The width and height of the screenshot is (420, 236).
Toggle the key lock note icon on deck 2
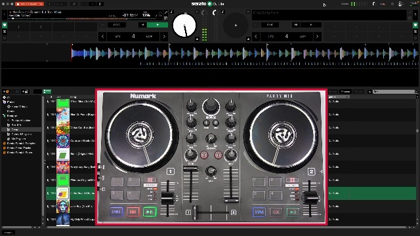pyautogui.click(x=223, y=12)
